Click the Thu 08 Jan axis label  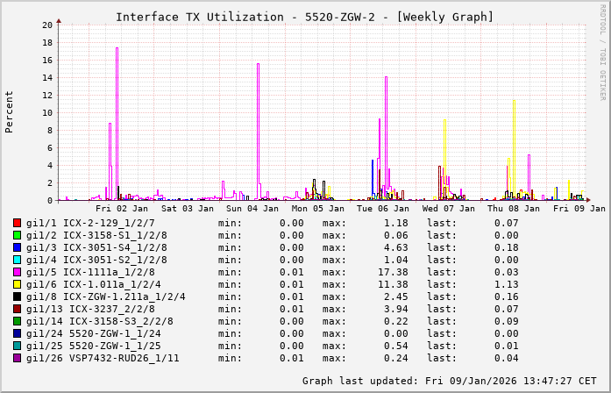point(513,208)
